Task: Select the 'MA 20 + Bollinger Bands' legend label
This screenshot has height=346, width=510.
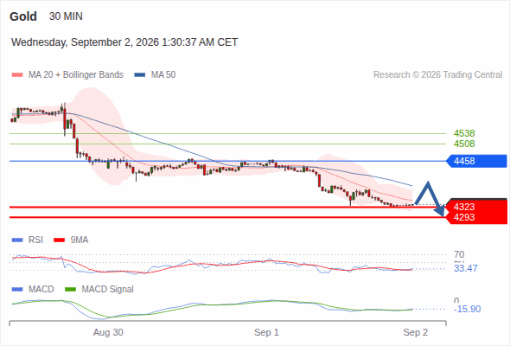Action: point(76,75)
